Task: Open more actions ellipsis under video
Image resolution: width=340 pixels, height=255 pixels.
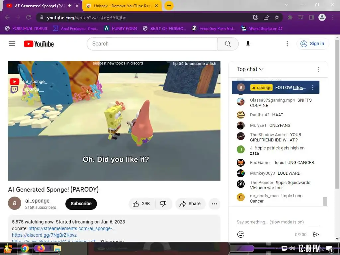Action: [214, 204]
